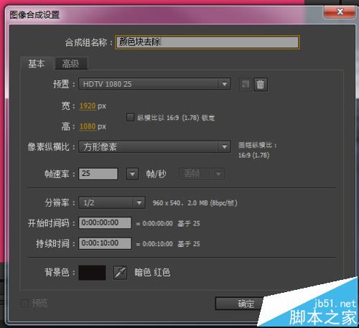
Task: Click the frame rate field 25
Action: click(x=98, y=174)
